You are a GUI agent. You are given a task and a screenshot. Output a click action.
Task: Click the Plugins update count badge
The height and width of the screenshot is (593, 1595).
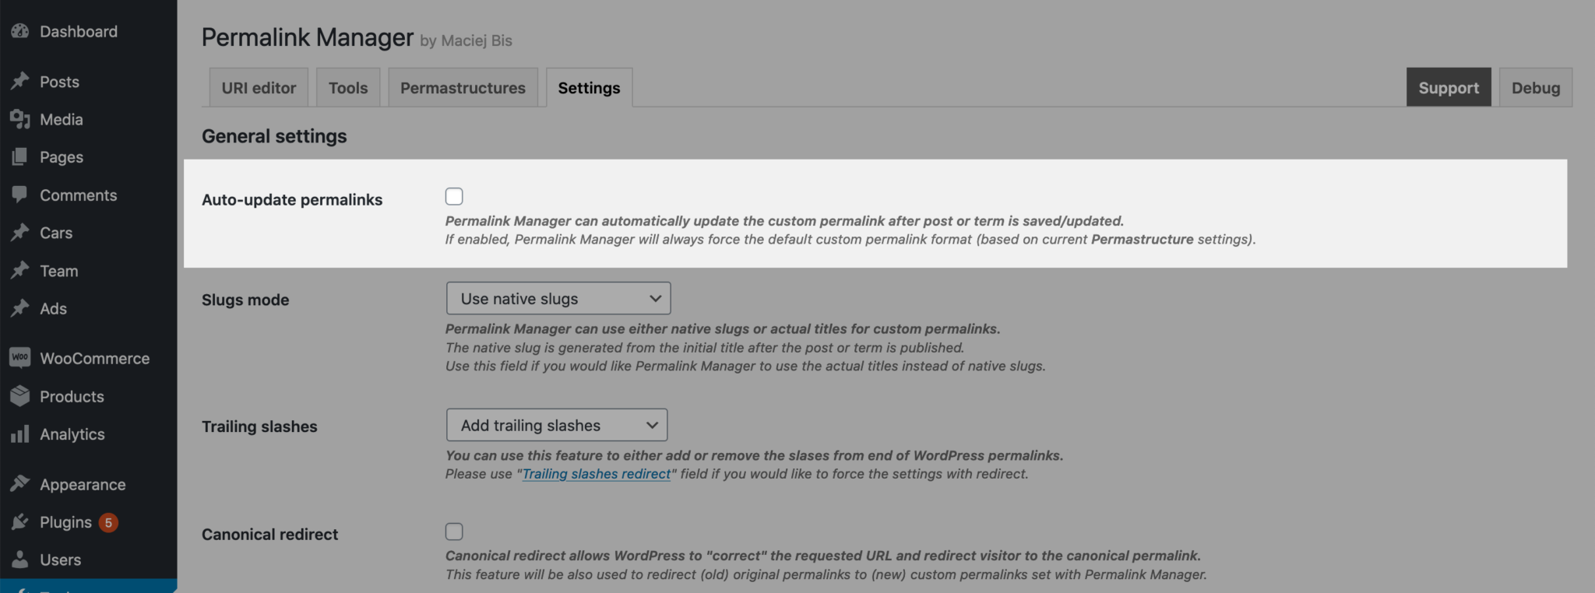(108, 522)
